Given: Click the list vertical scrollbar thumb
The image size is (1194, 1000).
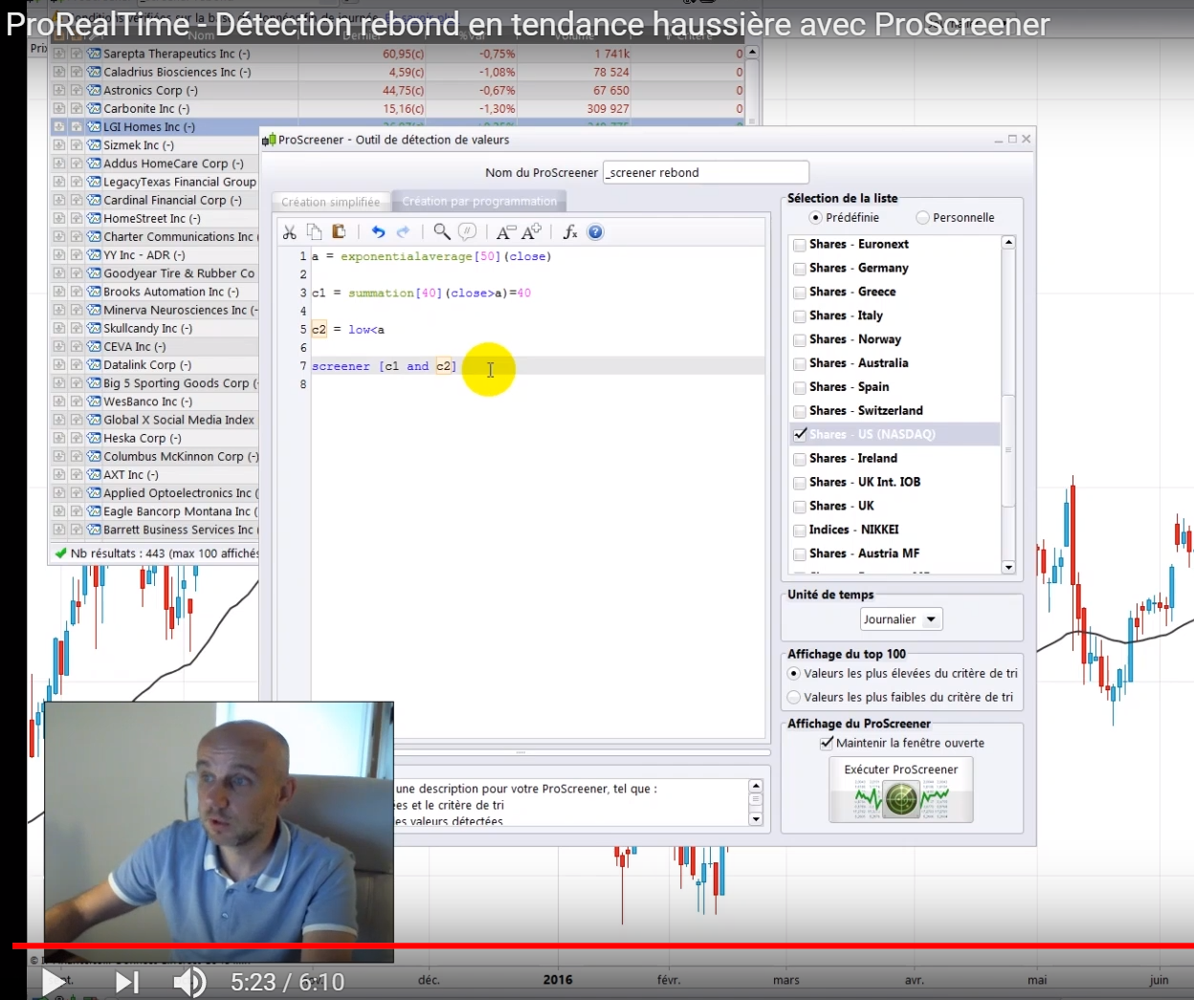Looking at the screenshot, I should pos(1008,450).
